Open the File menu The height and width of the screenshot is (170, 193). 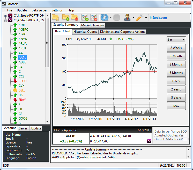[x=10, y=10]
